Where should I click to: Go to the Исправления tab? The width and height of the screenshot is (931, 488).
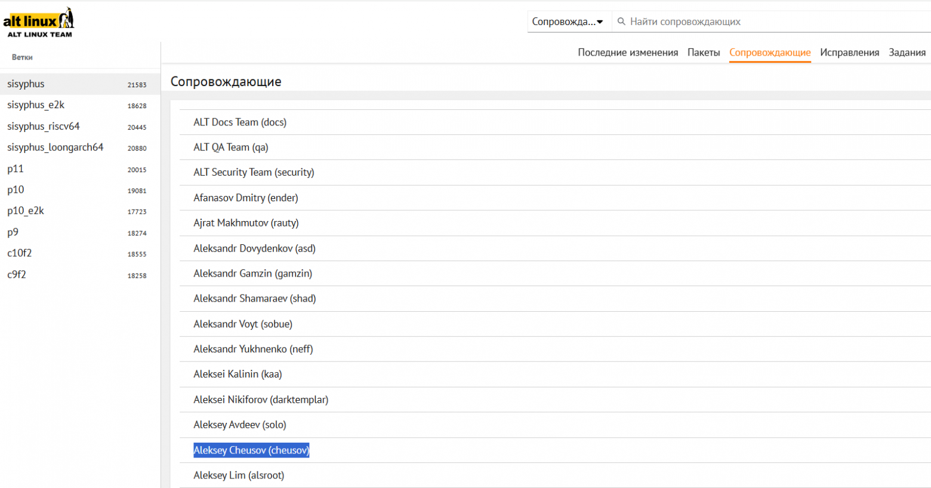(849, 53)
